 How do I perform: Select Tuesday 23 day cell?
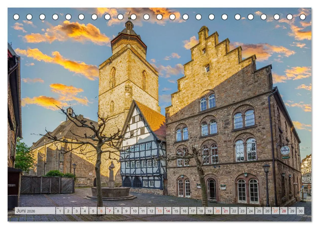[242, 211]
